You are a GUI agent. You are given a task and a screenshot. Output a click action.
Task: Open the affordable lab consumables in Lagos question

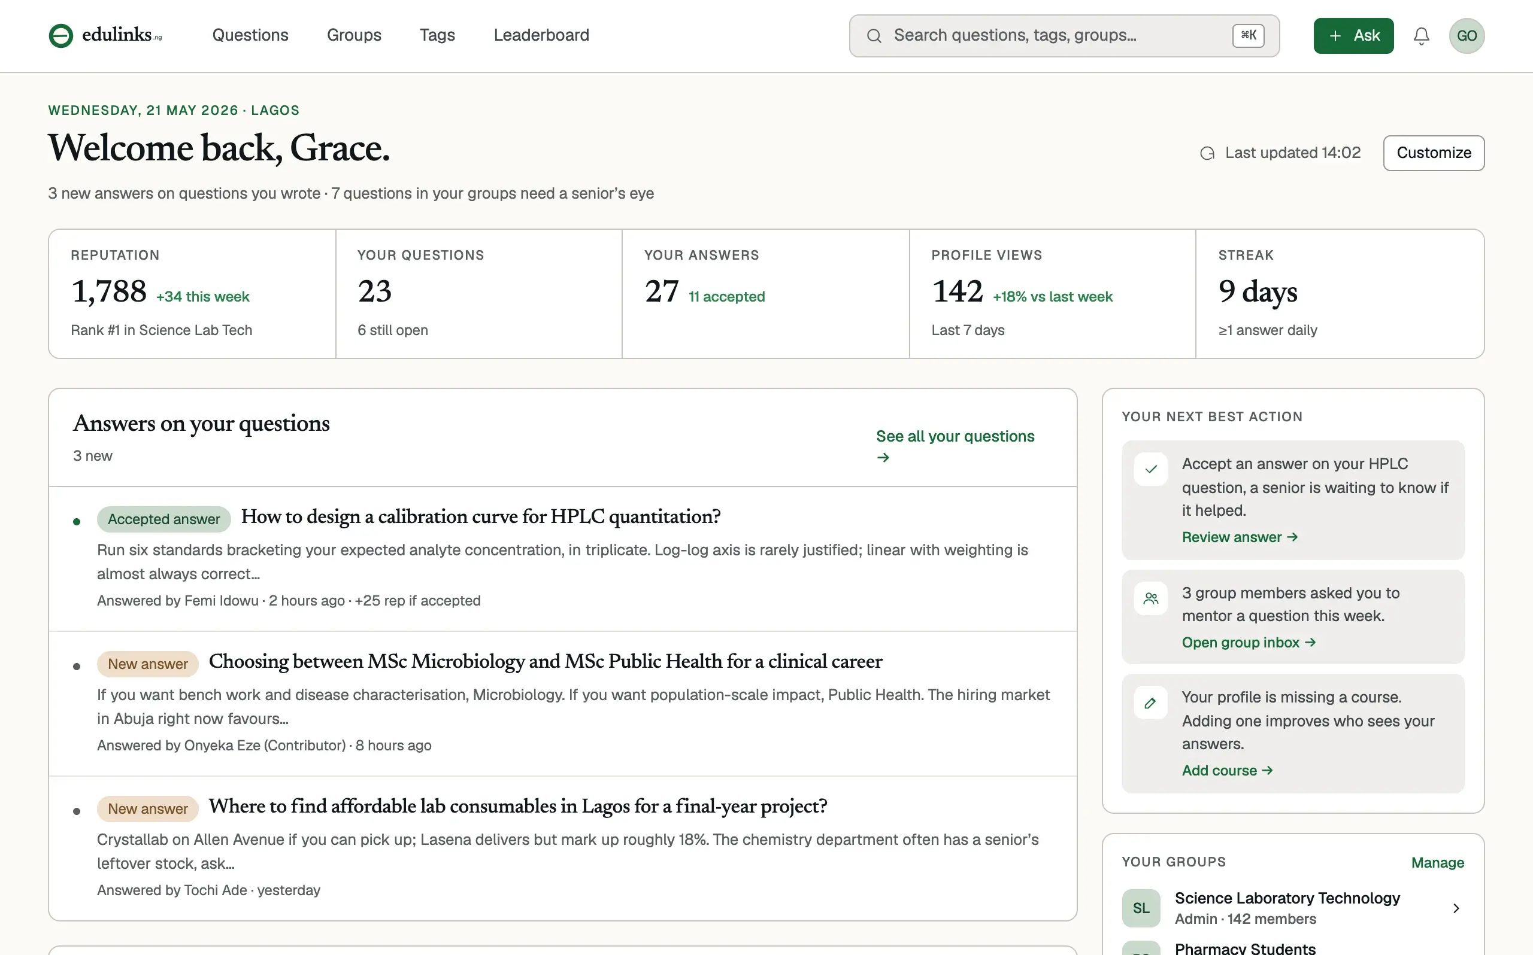517,806
